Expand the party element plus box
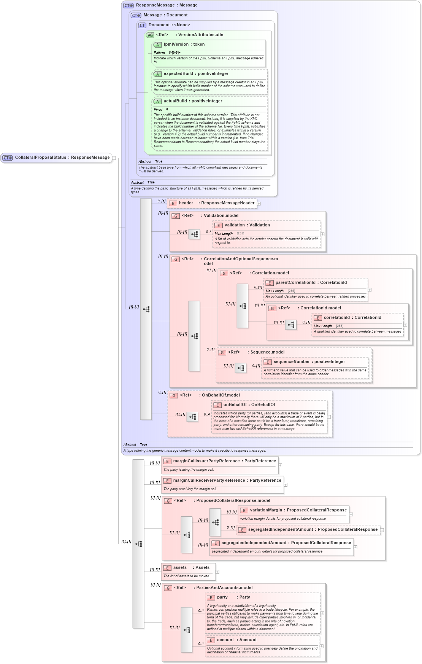The image size is (422, 664). coord(322,613)
